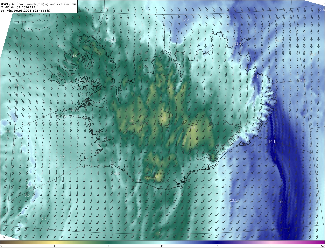Viewport: 325px width, 248px height.
Task: Select the 12.2 value label
Action: click(185, 20)
